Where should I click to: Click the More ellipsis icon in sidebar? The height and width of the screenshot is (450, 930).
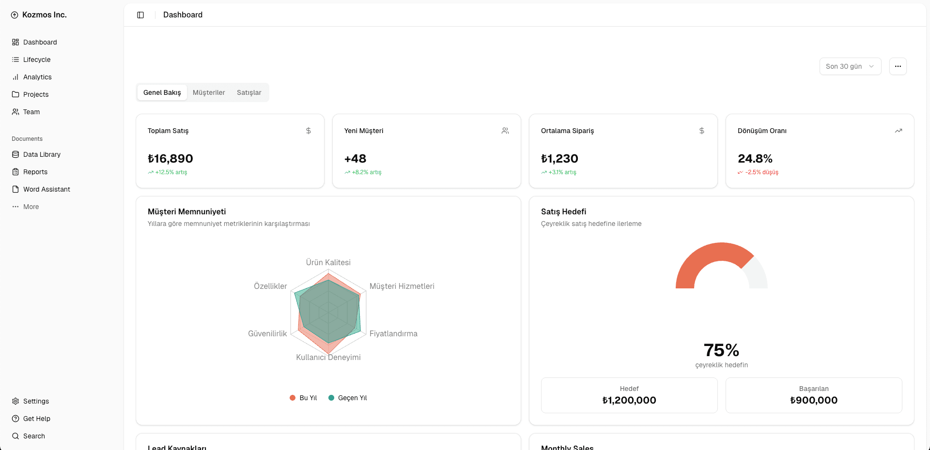[x=15, y=207]
